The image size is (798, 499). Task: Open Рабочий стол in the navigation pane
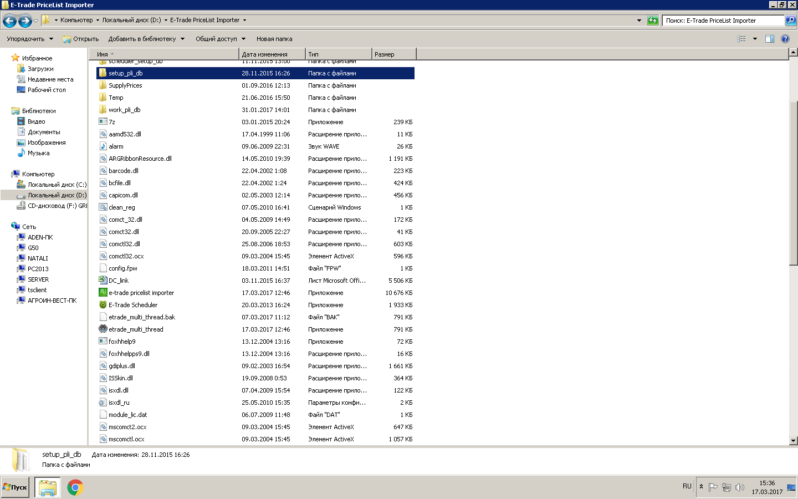pos(47,90)
